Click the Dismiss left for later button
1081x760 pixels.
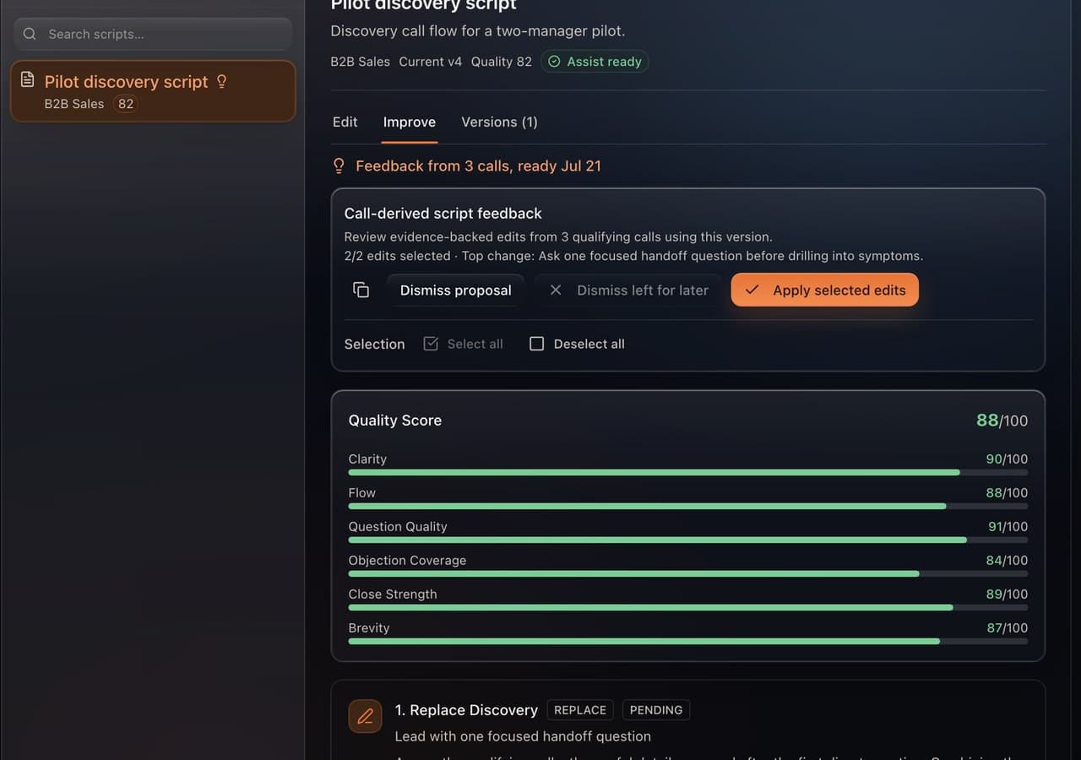coord(629,290)
